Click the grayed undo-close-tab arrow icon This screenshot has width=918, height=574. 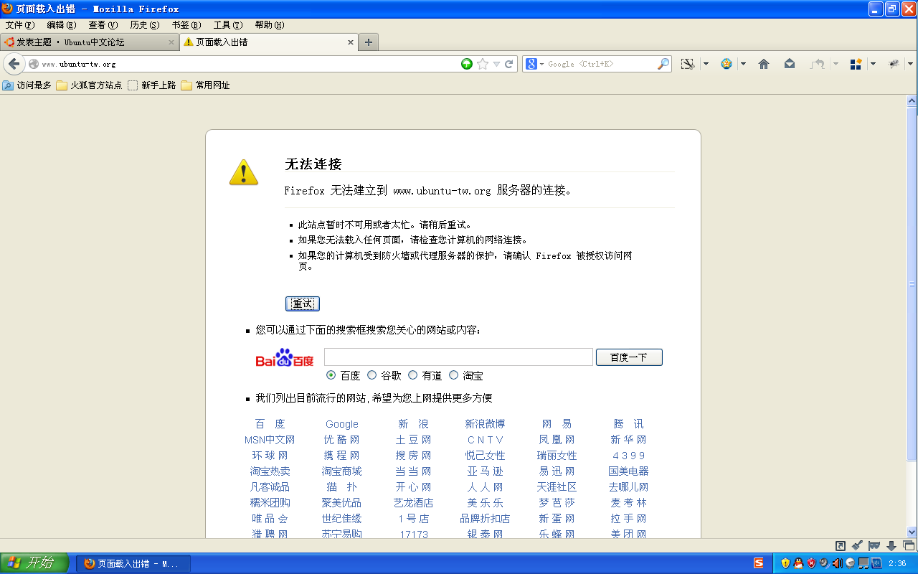coord(818,64)
